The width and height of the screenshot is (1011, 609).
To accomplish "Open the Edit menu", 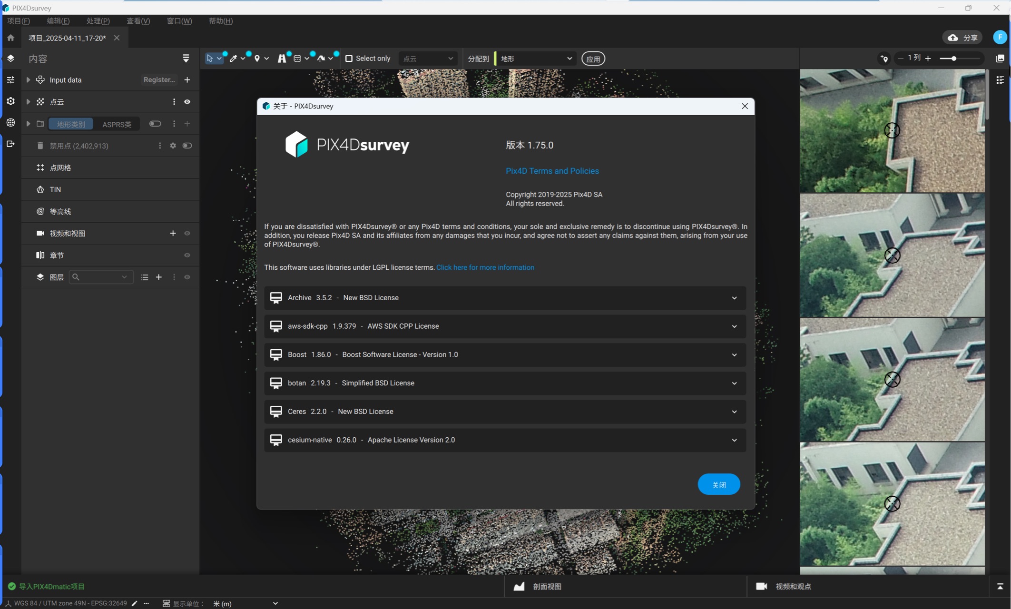I will point(58,21).
